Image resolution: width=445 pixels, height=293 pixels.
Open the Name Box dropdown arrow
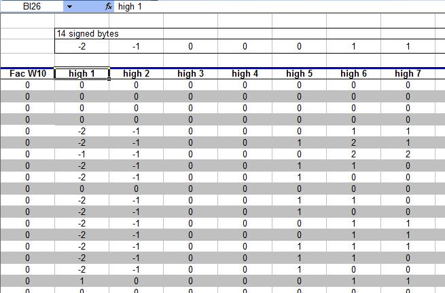click(69, 7)
